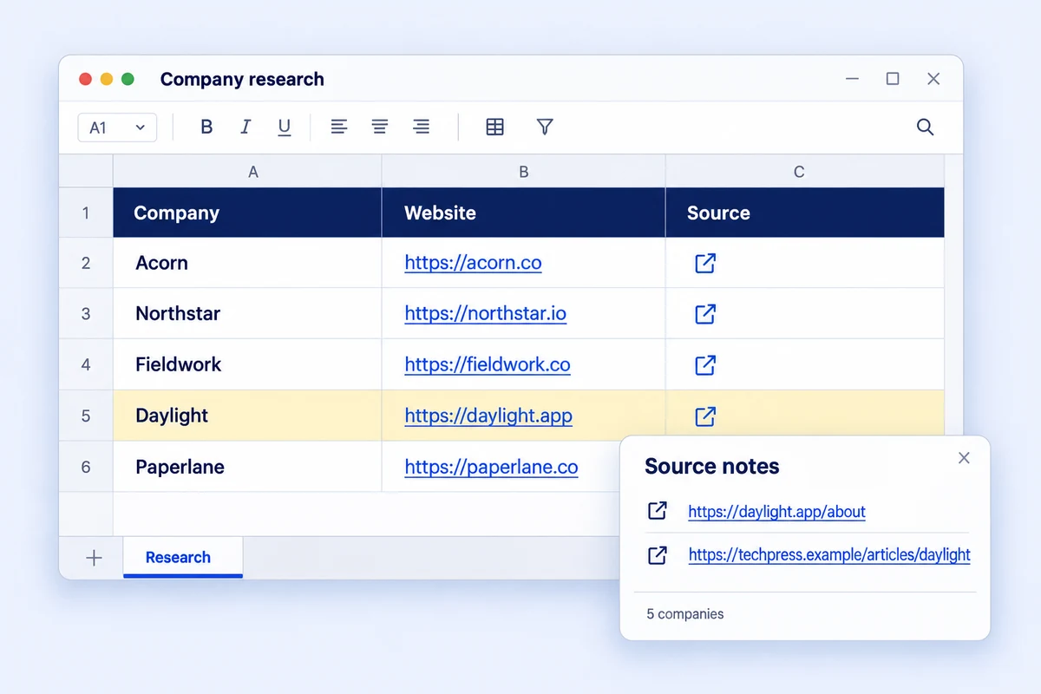Click the 5 companies status text

pyautogui.click(x=684, y=613)
